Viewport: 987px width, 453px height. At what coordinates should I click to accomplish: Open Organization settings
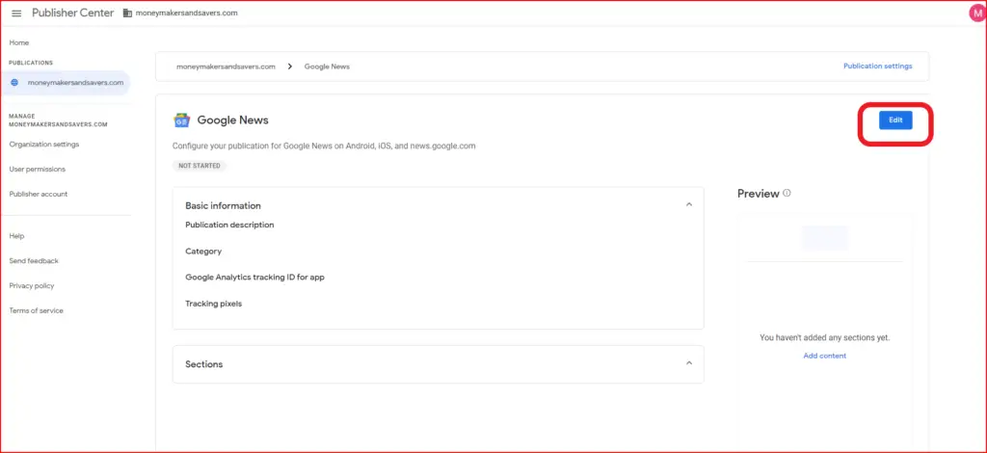point(44,144)
